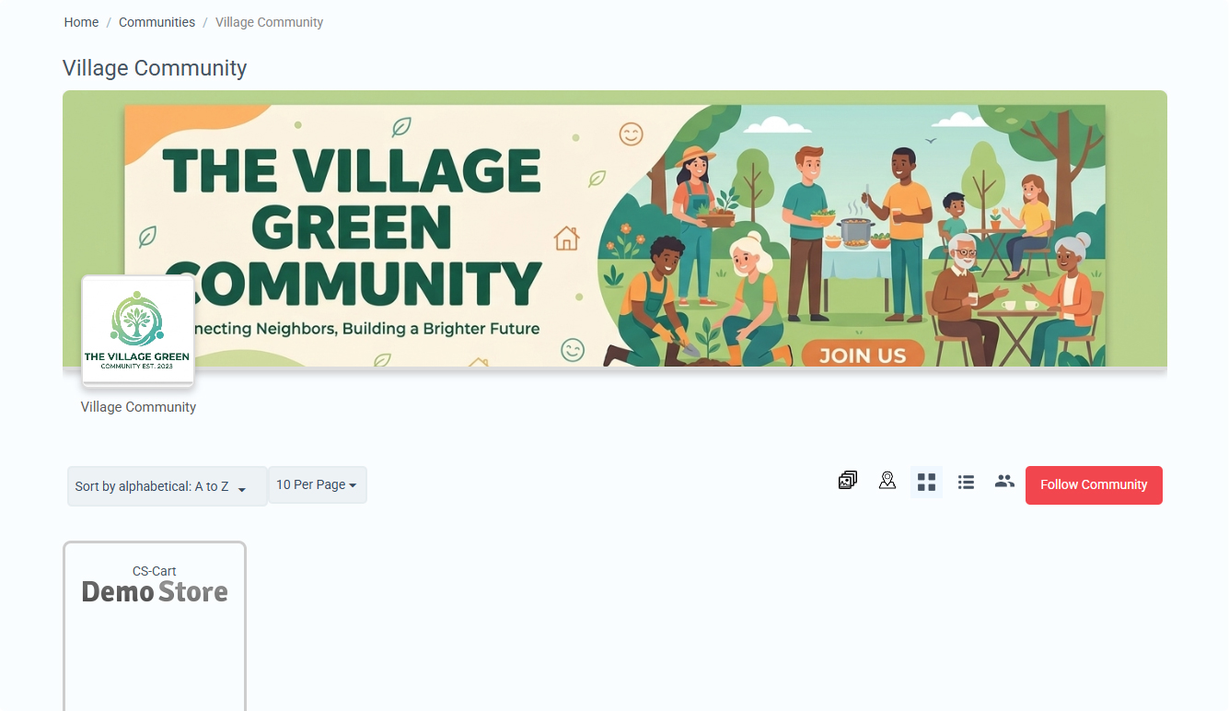Click Village Community label under logo
This screenshot has height=711, width=1229.
tap(138, 407)
